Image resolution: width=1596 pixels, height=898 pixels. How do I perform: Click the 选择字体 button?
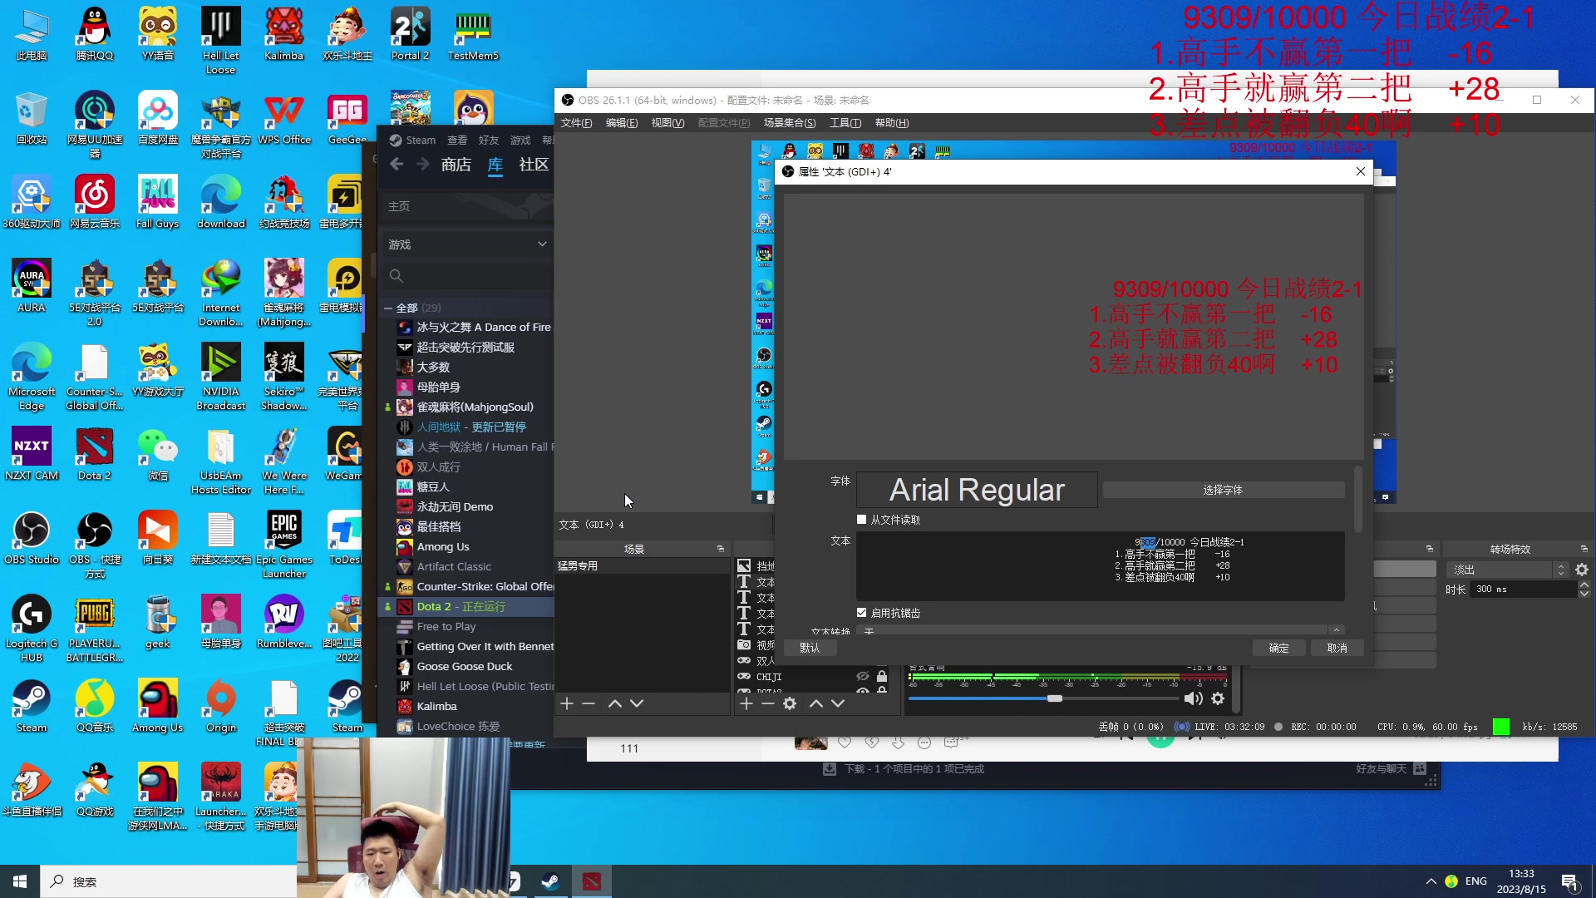click(1223, 490)
